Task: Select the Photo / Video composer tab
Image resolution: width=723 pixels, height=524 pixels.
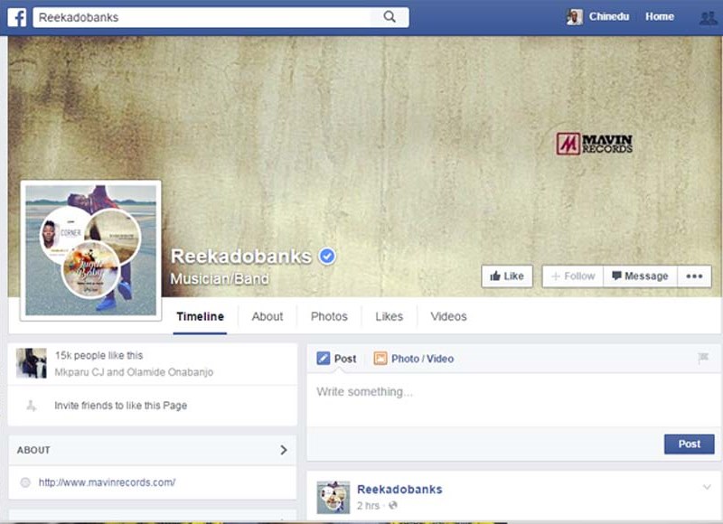Action: (x=414, y=359)
